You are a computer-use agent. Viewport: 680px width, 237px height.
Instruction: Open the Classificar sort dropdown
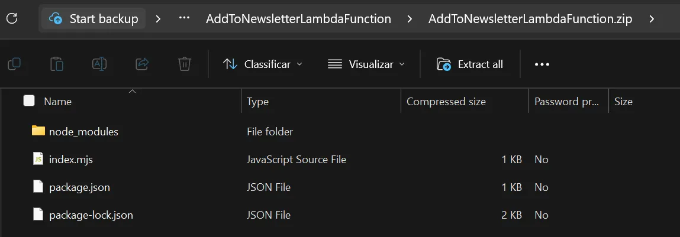[x=262, y=64]
